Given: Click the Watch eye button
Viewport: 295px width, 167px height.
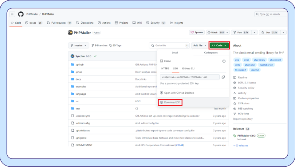Looking at the screenshot, I should [215, 33].
